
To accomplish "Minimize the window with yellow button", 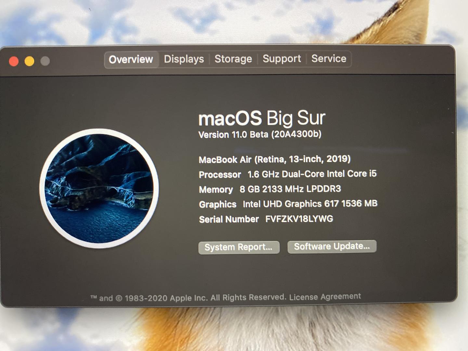I will (x=30, y=61).
